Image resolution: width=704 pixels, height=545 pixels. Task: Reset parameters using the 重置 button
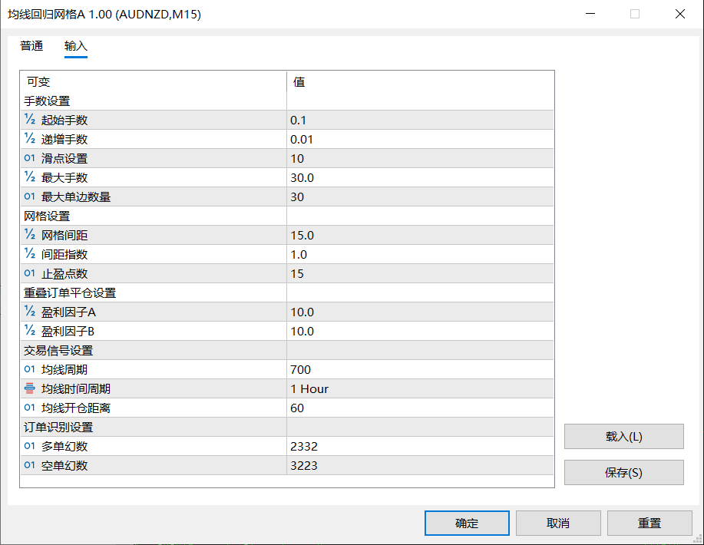click(x=649, y=523)
